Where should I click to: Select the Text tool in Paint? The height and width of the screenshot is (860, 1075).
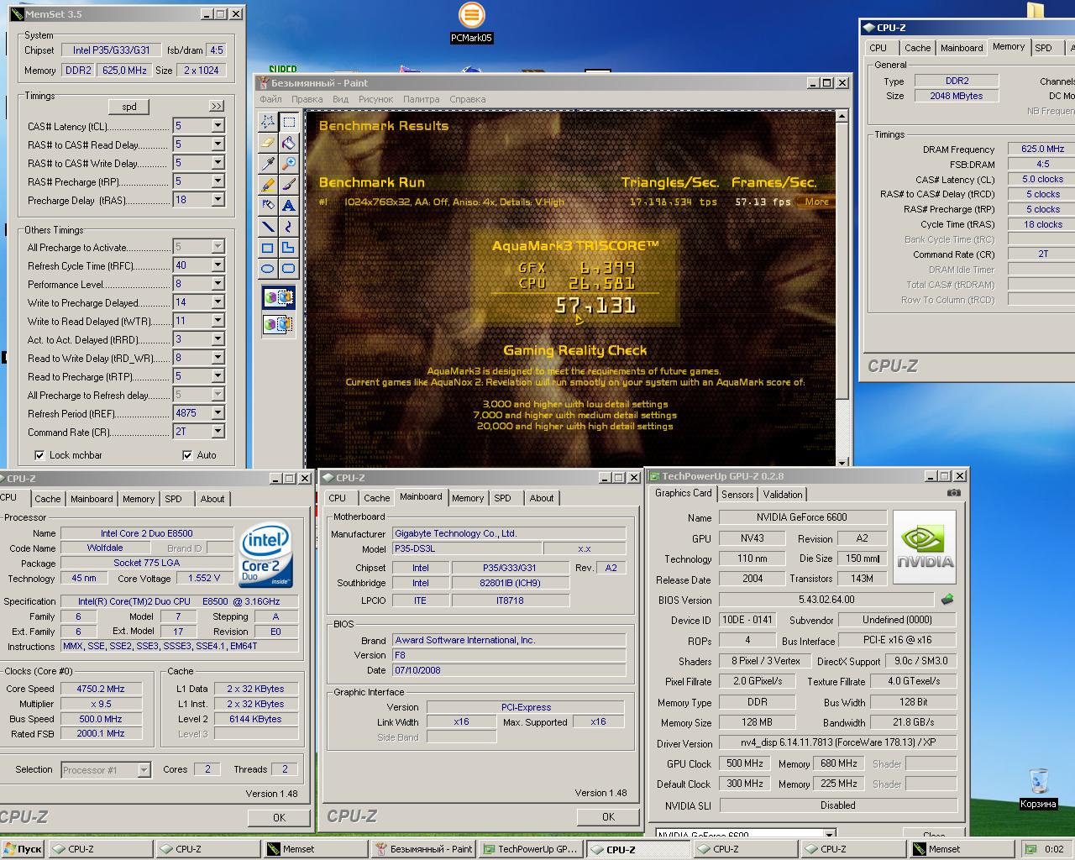click(x=288, y=206)
